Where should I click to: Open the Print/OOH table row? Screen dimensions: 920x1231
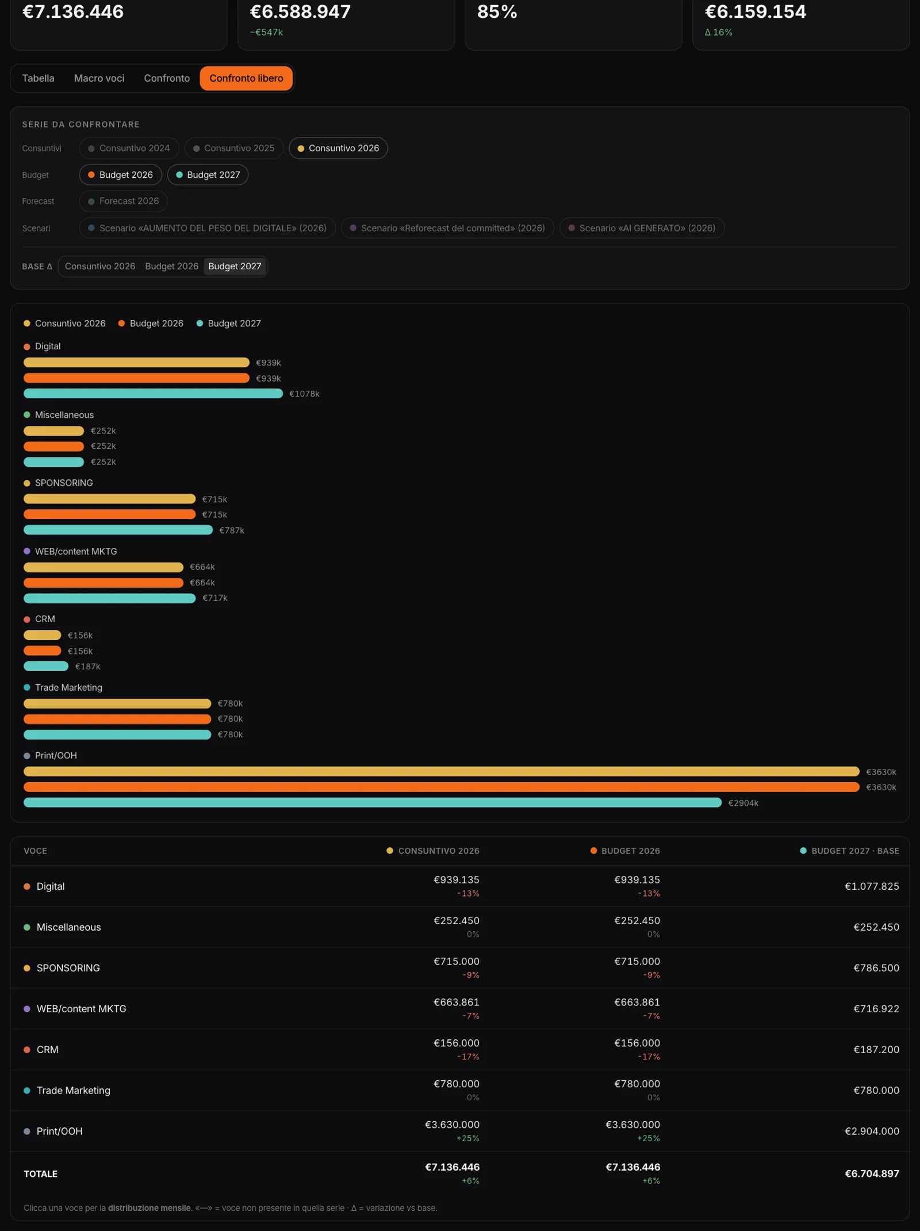pos(460,1131)
